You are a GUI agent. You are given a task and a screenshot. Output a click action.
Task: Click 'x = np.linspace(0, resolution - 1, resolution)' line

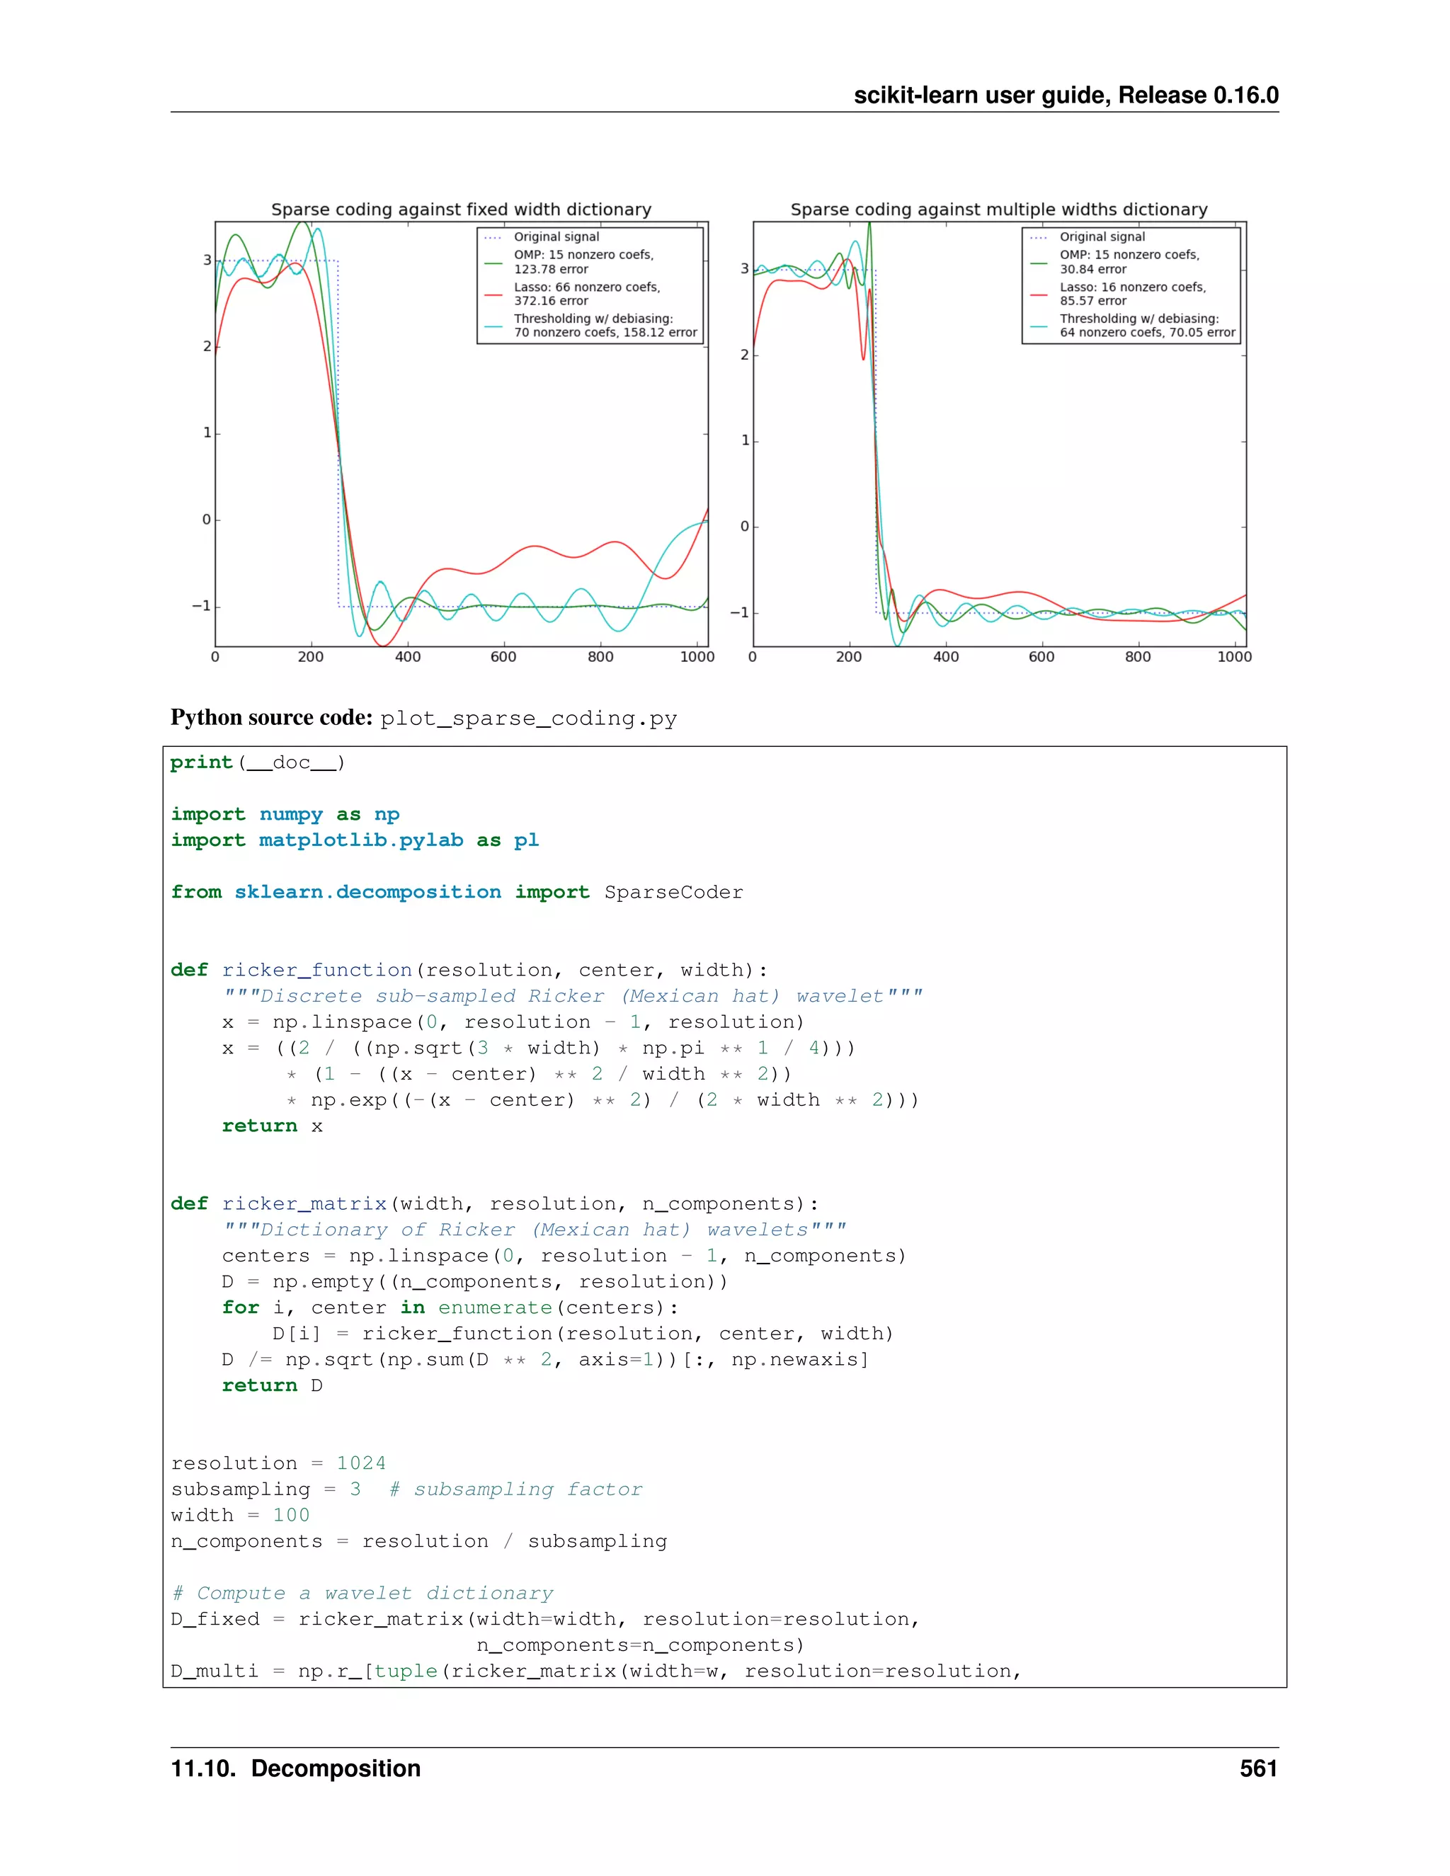[x=513, y=1022]
